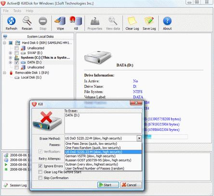Check the SWAP (E:) checkbox
This screenshot has height=196, width=214.
16,53
